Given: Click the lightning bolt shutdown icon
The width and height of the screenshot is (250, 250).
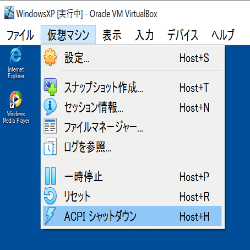Looking at the screenshot, I should tap(50, 216).
